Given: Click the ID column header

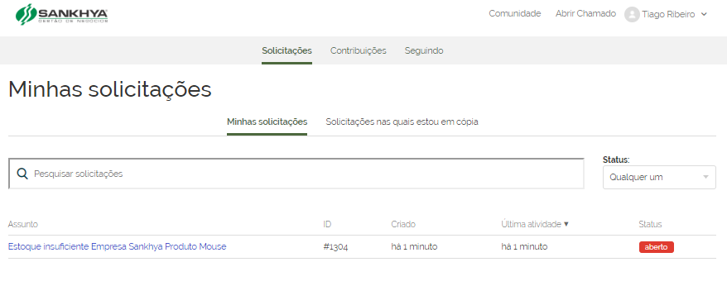Looking at the screenshot, I should pos(327,224).
